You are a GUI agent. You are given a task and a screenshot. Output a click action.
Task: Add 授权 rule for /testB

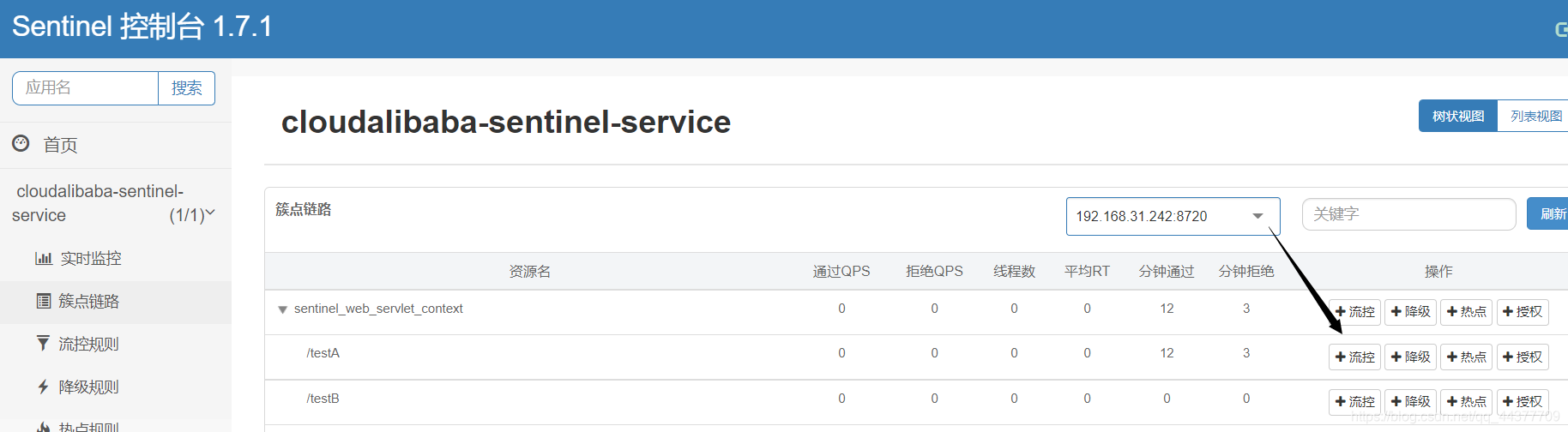point(1522,401)
